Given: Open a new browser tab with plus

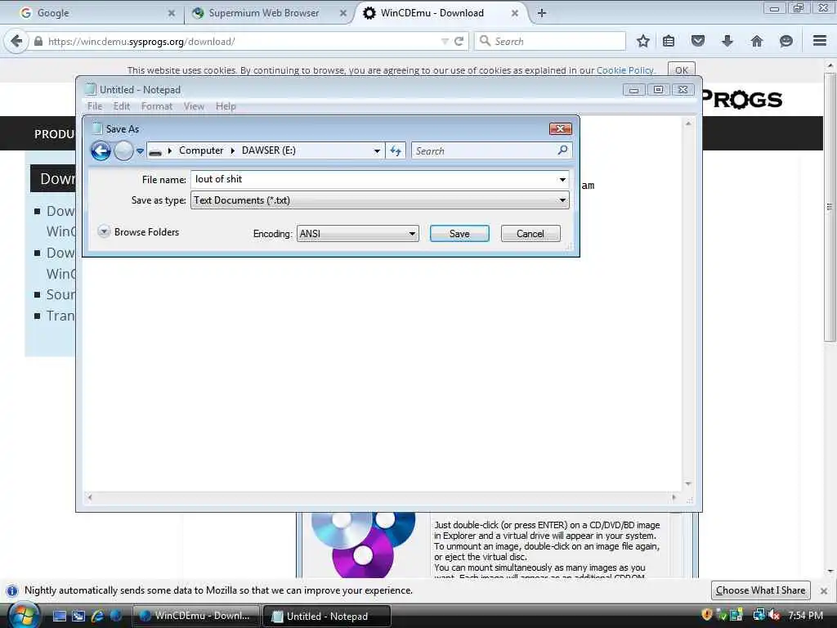Looking at the screenshot, I should [x=542, y=13].
